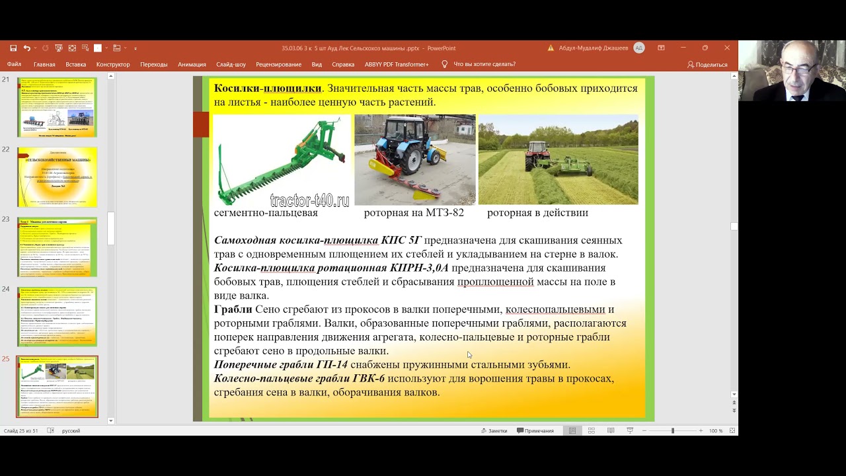This screenshot has height=476, width=846.
Task: Click the АД user avatar circle
Action: [x=638, y=48]
